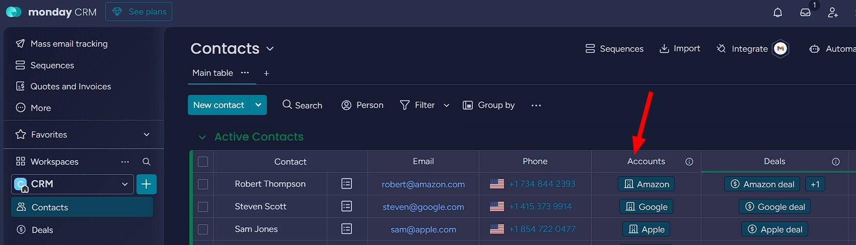Click the Automate button
Image resolution: width=856 pixels, height=245 pixels.
coord(832,49)
